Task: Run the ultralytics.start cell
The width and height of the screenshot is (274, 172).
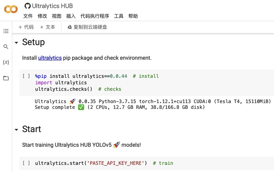Action: pyautogui.click(x=26, y=163)
